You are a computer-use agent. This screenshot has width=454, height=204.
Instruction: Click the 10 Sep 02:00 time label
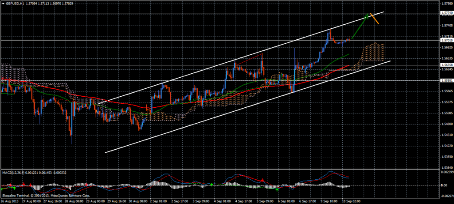352,200
